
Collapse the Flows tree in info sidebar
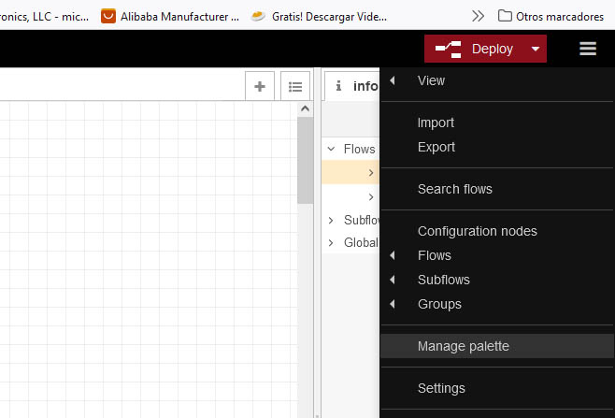(331, 149)
